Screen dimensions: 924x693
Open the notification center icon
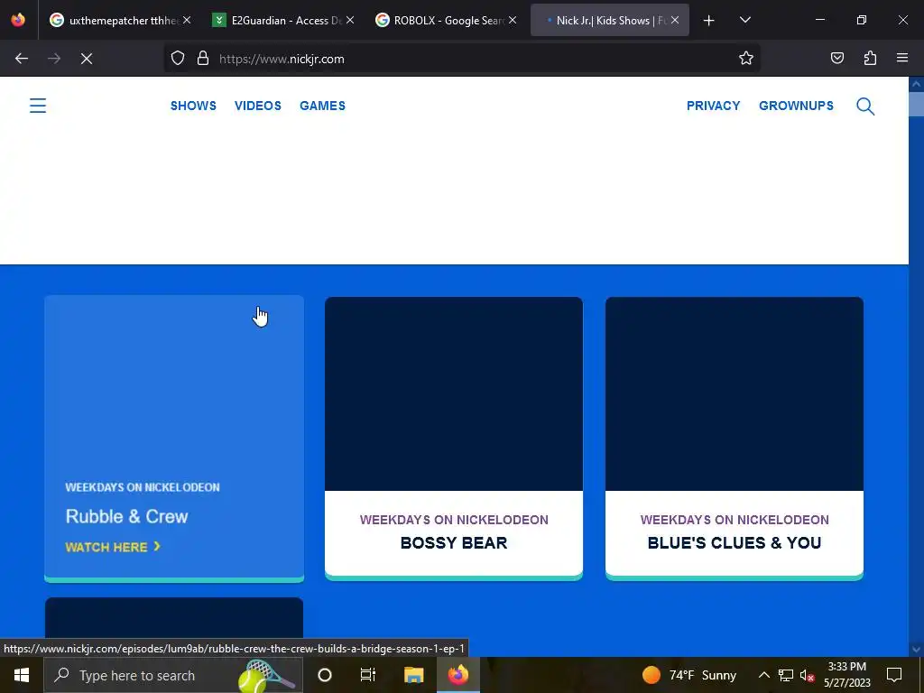[894, 675]
